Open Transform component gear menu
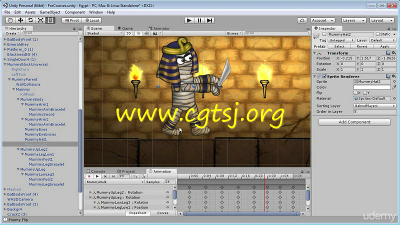Image resolution: width=400 pixels, height=225 pixels. pyautogui.click(x=393, y=53)
